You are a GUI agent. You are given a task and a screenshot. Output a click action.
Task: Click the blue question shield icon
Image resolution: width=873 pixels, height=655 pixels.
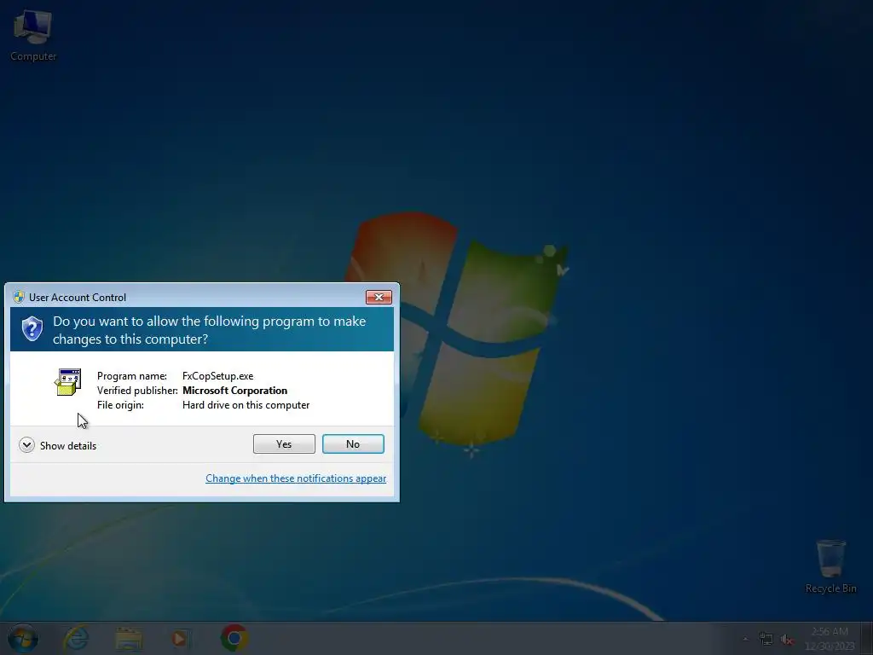click(32, 328)
